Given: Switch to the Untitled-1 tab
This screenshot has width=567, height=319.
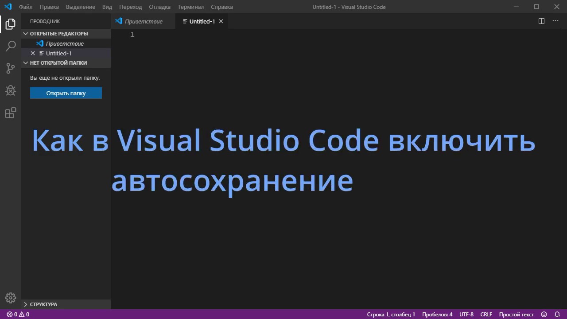Looking at the screenshot, I should coord(202,21).
